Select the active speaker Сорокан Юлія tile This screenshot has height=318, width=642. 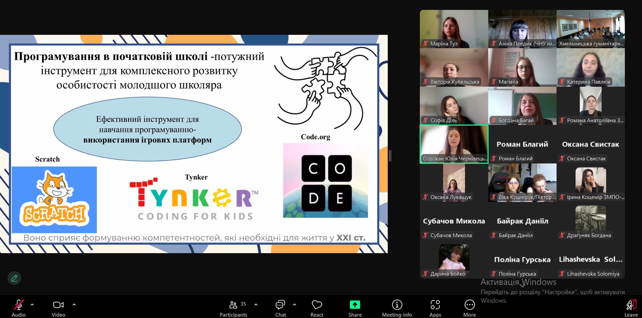[x=454, y=144]
